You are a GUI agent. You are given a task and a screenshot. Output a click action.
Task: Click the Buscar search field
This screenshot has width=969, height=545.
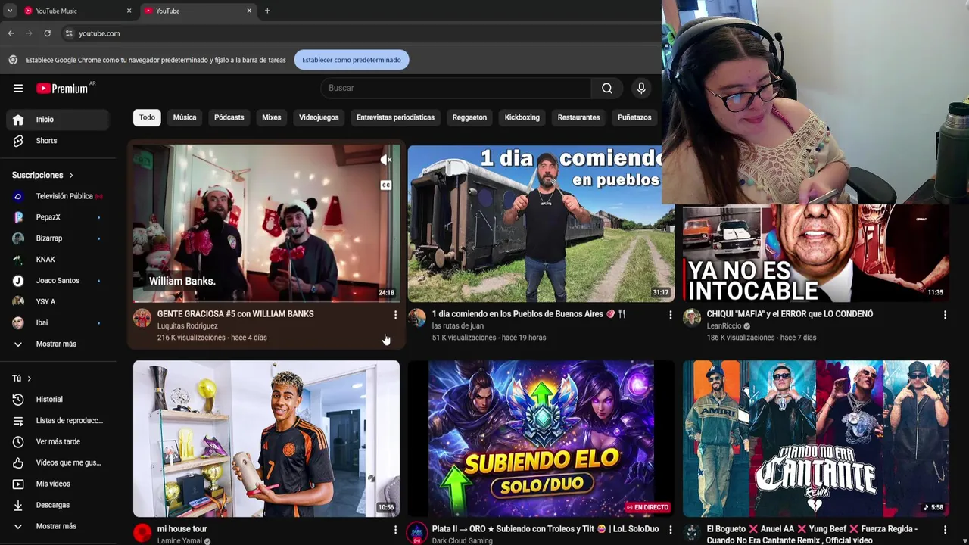coord(456,88)
